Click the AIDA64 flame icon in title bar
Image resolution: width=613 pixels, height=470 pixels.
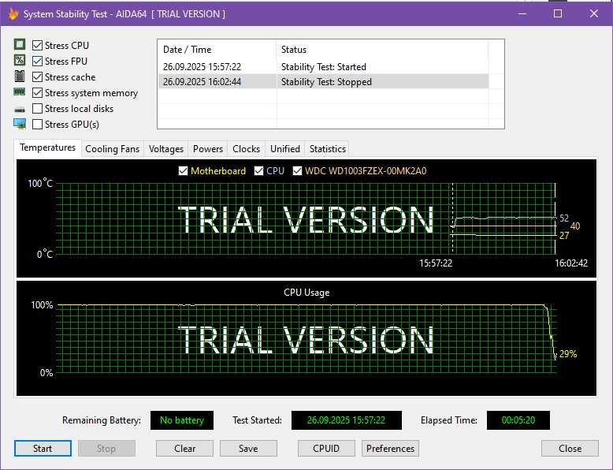click(13, 14)
